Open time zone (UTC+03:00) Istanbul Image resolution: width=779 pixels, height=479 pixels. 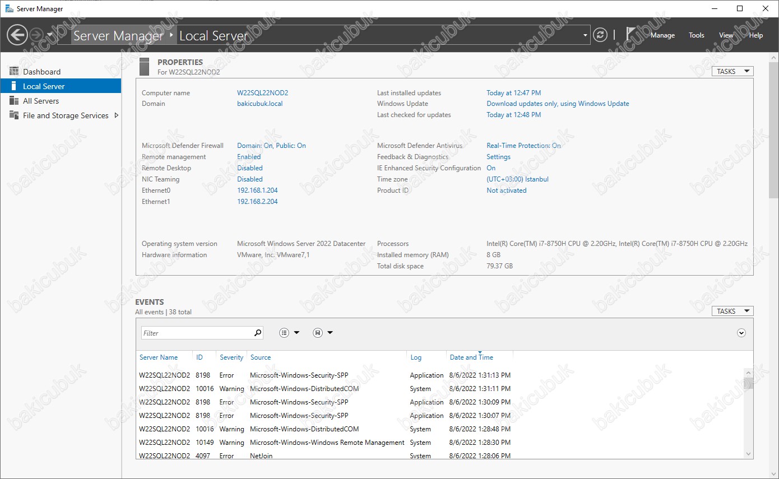pyautogui.click(x=517, y=179)
